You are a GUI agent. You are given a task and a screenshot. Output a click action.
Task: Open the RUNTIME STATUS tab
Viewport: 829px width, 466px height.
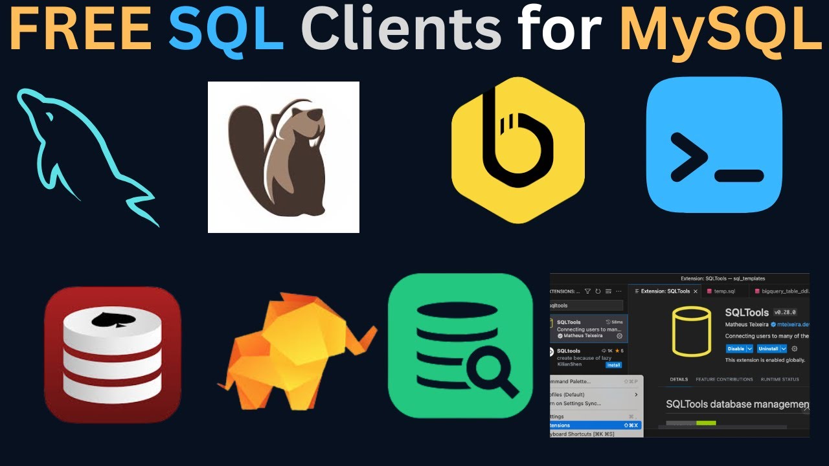[780, 379]
